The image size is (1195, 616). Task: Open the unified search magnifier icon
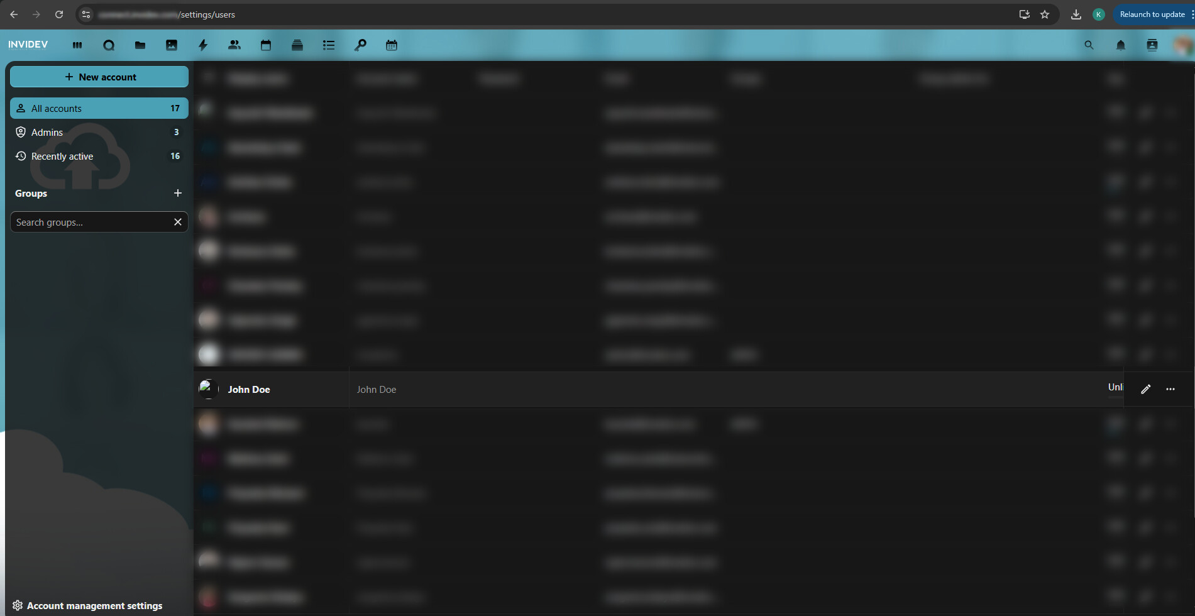(1089, 45)
